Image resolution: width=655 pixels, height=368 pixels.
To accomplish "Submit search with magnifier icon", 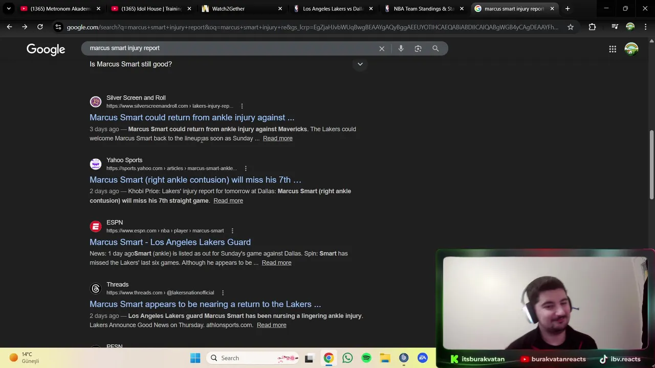I will tap(435, 49).
